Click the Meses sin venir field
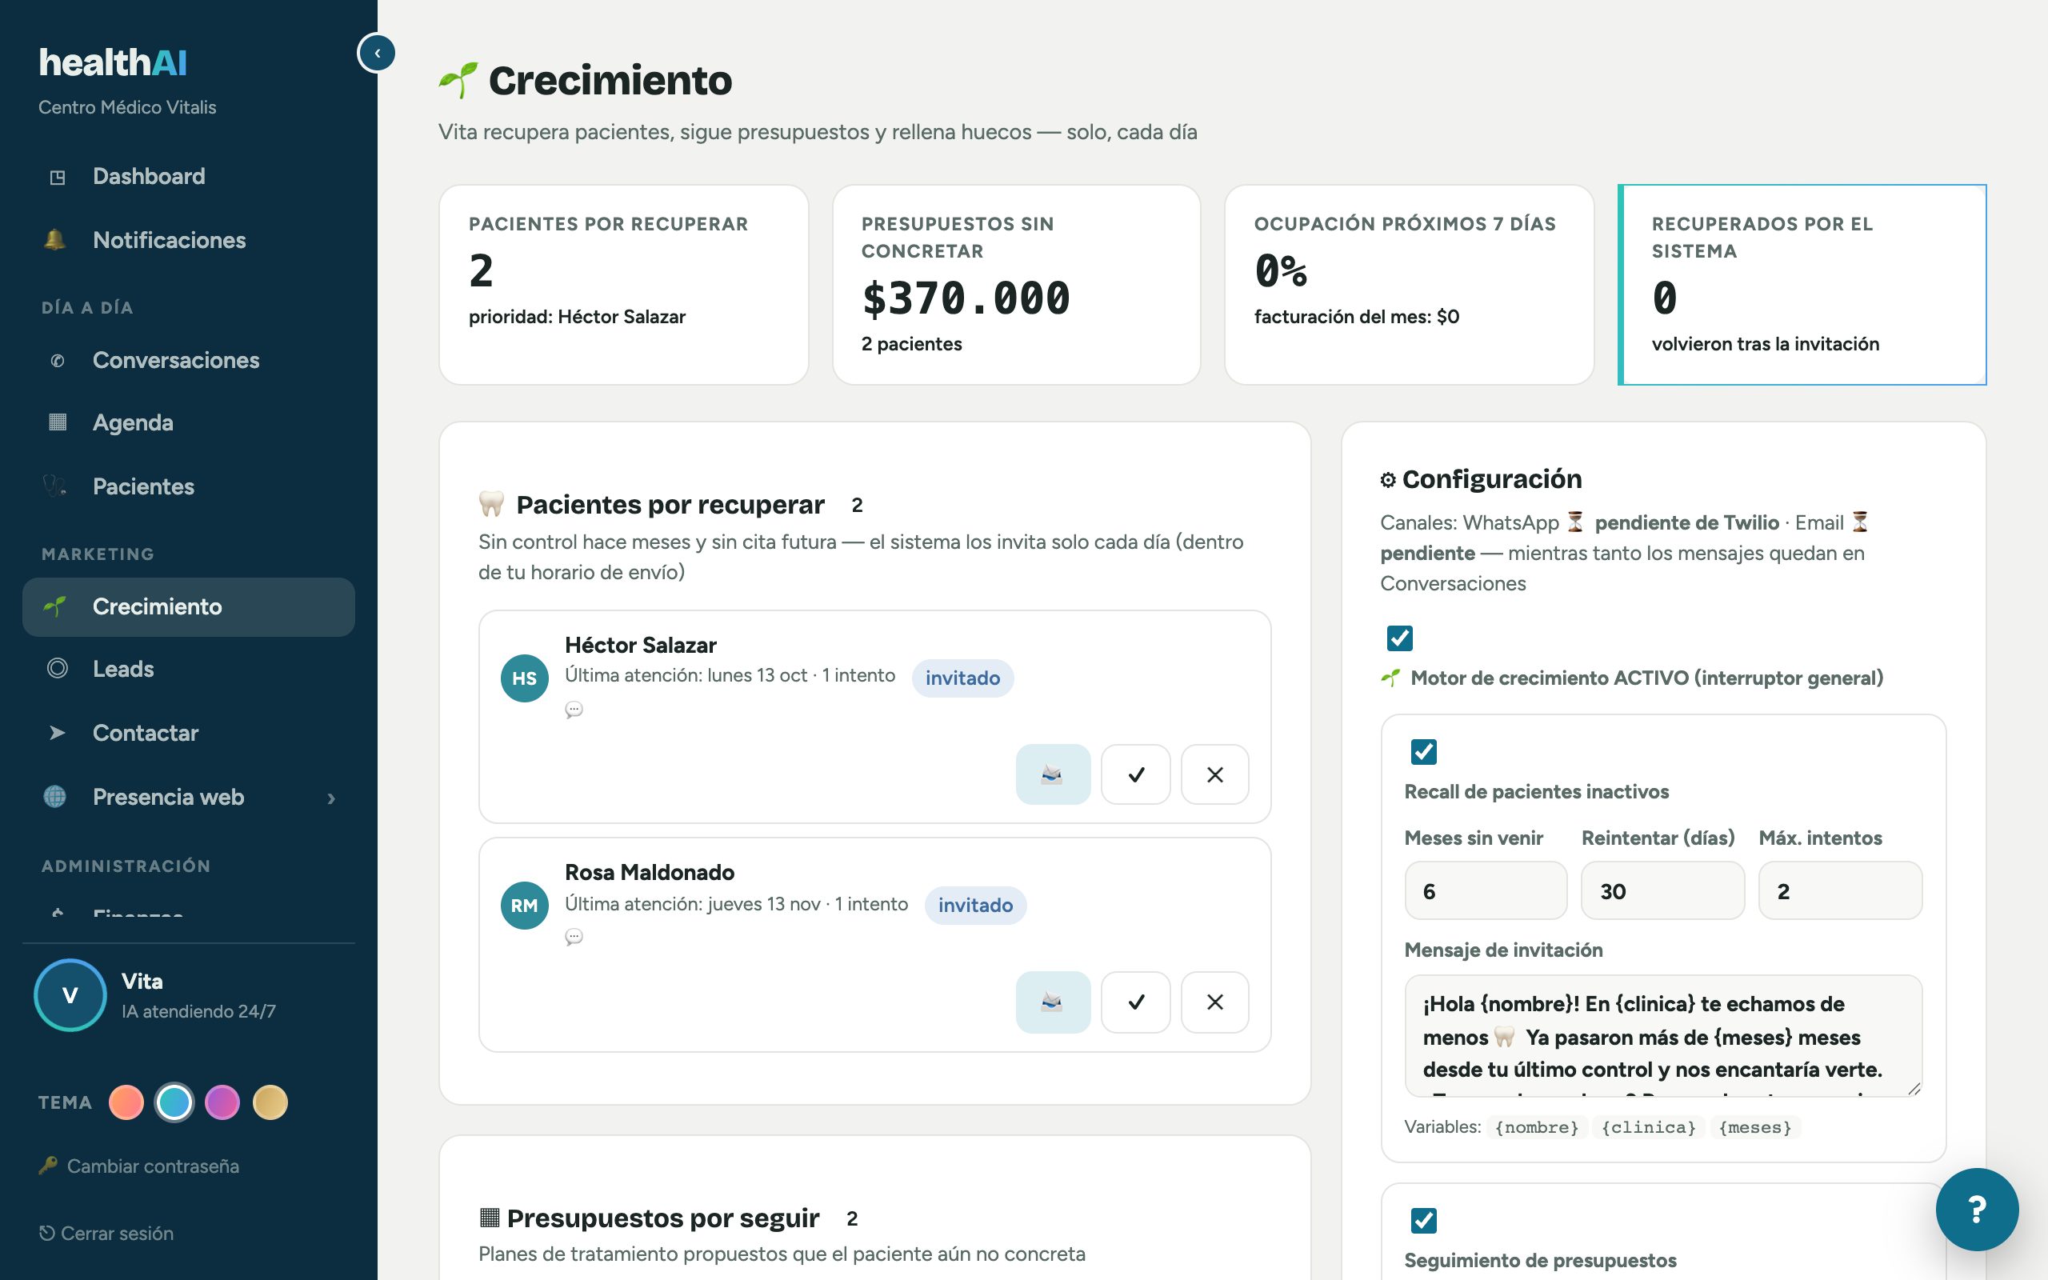 point(1486,890)
